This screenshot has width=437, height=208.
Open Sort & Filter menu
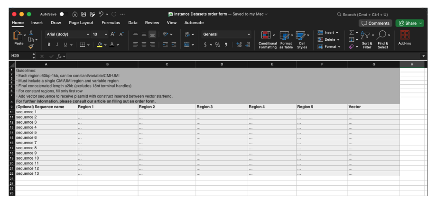[x=367, y=40]
